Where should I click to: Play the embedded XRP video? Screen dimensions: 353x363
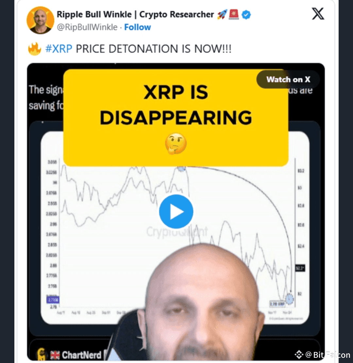(176, 212)
